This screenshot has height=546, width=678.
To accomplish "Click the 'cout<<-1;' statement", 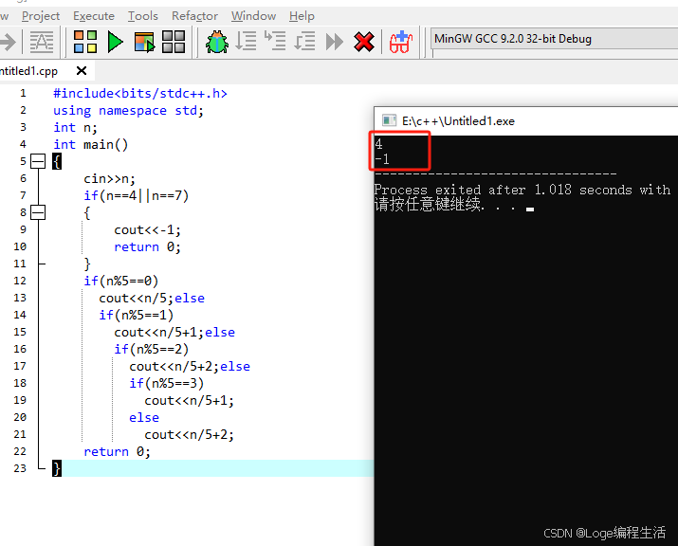I will click(x=147, y=230).
